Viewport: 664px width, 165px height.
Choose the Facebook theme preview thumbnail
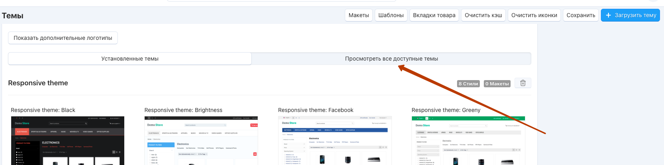click(335, 141)
